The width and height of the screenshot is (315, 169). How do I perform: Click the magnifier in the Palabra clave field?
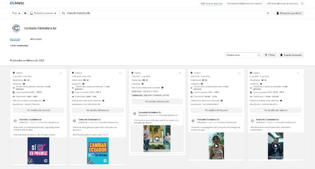(259, 55)
